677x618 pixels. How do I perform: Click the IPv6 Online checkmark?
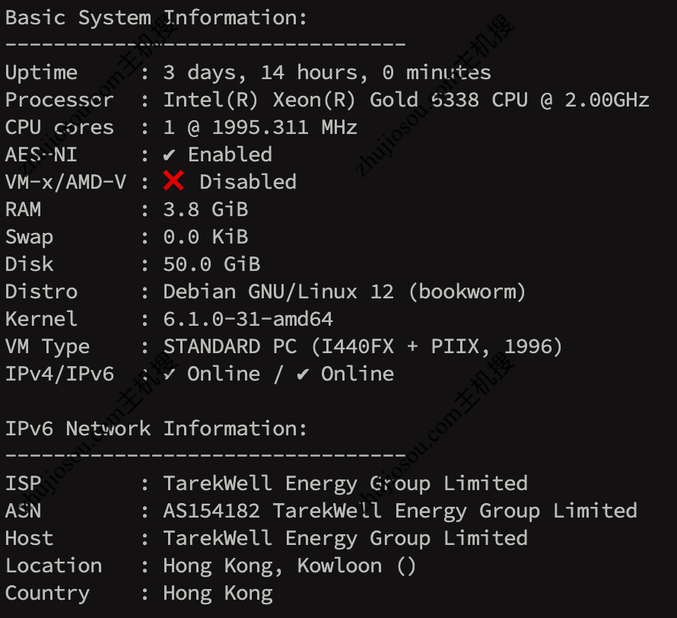click(x=303, y=374)
